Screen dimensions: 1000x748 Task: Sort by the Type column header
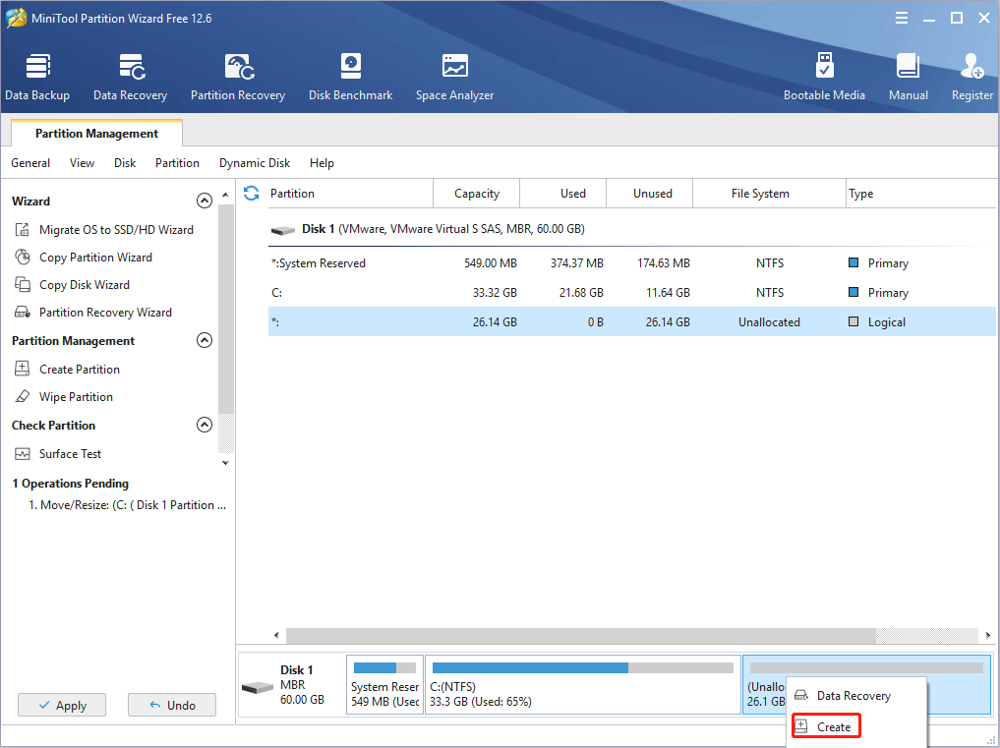coord(921,194)
